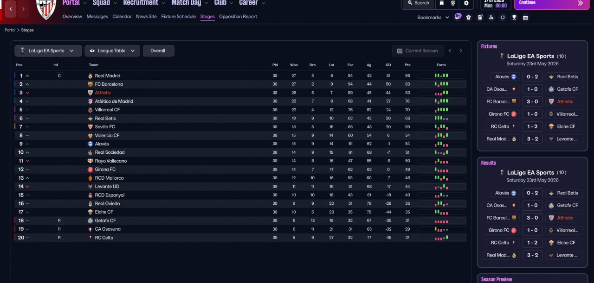Click the trophy icon in Fixtures panel header

tap(501, 56)
